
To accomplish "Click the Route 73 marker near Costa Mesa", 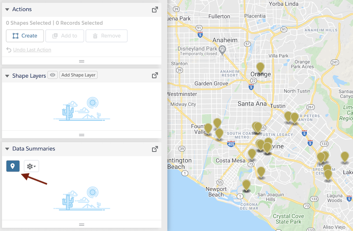I will (251, 164).
